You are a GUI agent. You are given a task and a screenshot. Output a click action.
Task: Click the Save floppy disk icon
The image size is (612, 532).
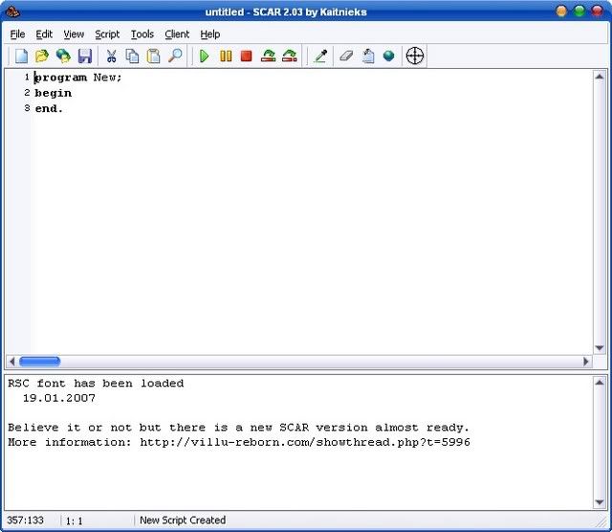point(84,56)
